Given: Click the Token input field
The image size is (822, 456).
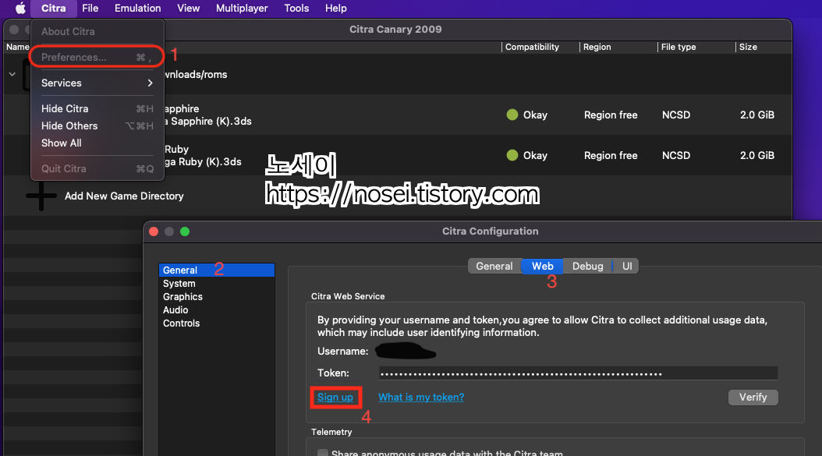Looking at the screenshot, I should 578,373.
